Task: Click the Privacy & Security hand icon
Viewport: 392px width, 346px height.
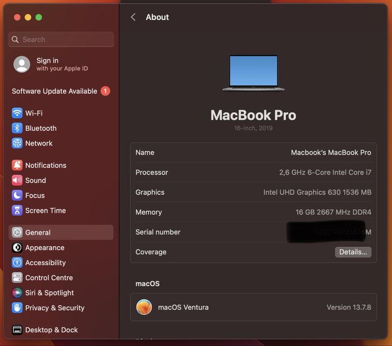Action: click(17, 308)
